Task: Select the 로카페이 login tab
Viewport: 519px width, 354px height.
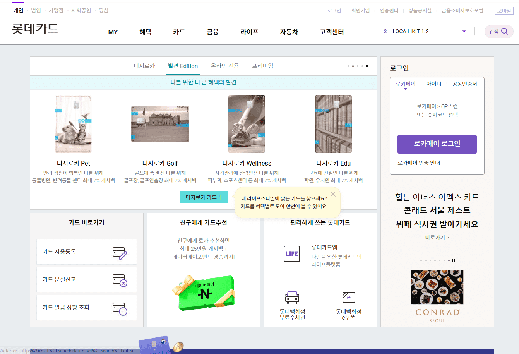Action: [x=405, y=84]
